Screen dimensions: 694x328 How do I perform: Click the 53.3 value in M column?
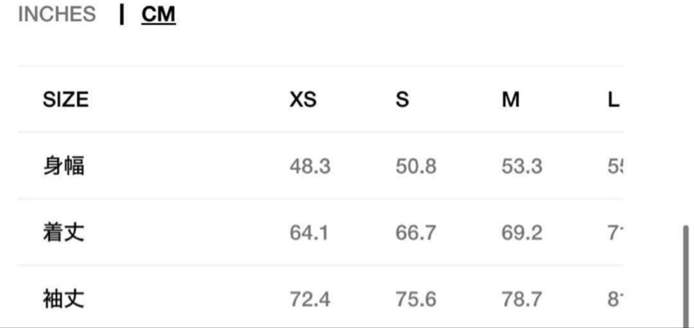coord(522,167)
